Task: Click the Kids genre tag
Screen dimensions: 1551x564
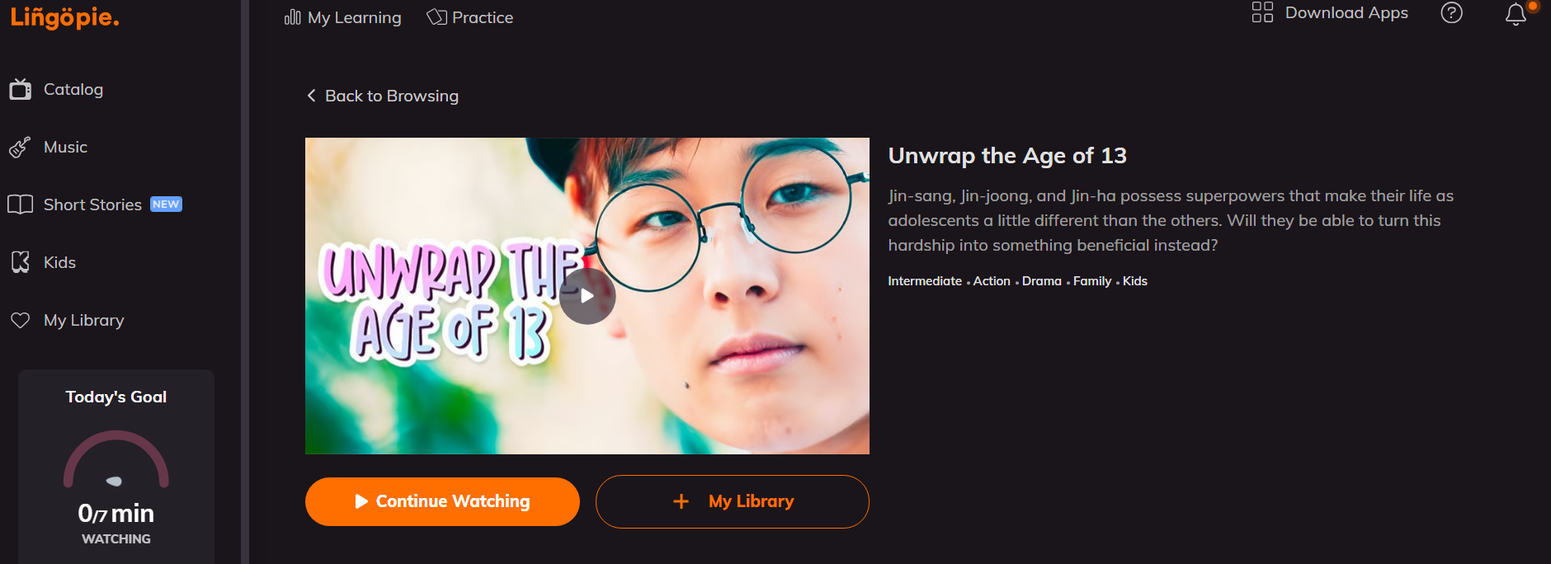Action: point(1135,281)
